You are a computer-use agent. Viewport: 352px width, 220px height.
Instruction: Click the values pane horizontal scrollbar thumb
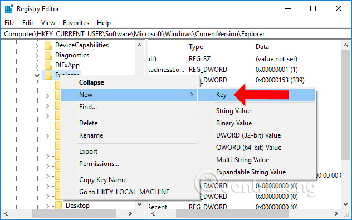click(232, 213)
